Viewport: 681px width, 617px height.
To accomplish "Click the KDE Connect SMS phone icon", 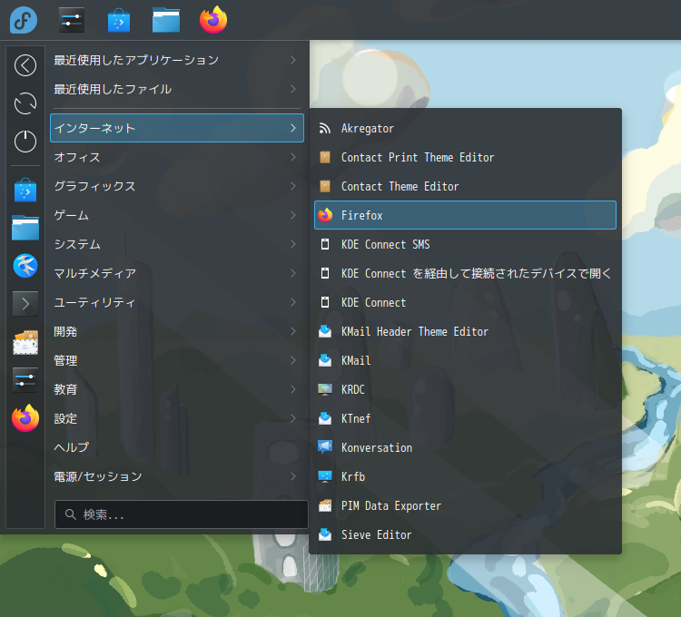I will [x=325, y=244].
